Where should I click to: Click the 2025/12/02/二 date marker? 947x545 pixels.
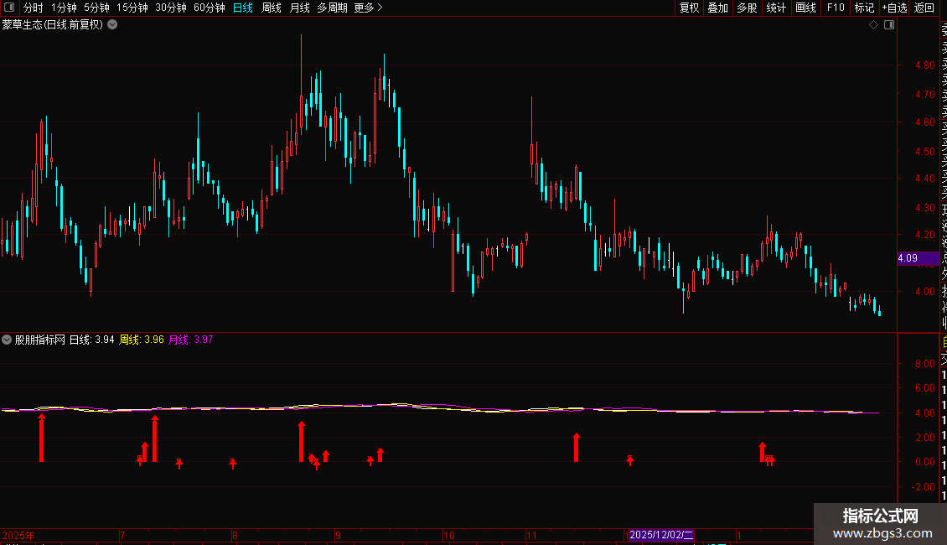point(660,535)
